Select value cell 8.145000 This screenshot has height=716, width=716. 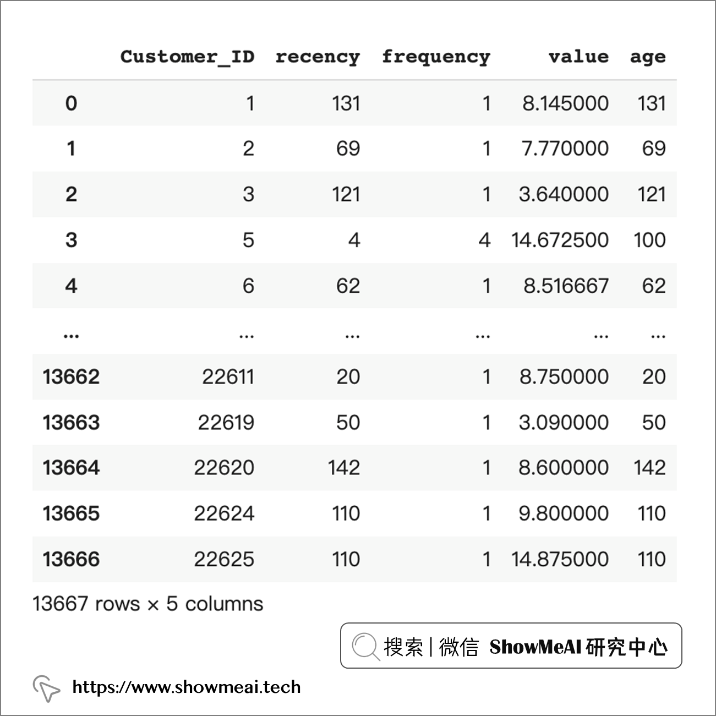(x=565, y=103)
